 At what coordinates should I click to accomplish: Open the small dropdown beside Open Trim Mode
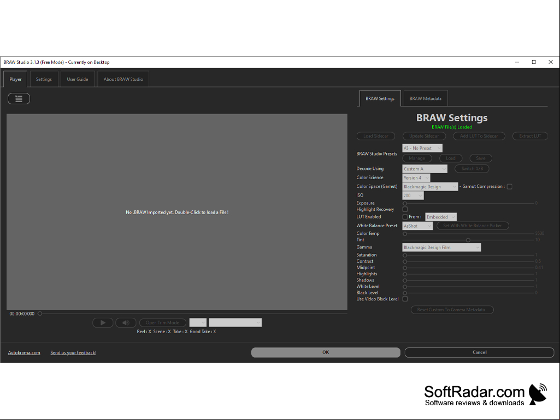198,323
